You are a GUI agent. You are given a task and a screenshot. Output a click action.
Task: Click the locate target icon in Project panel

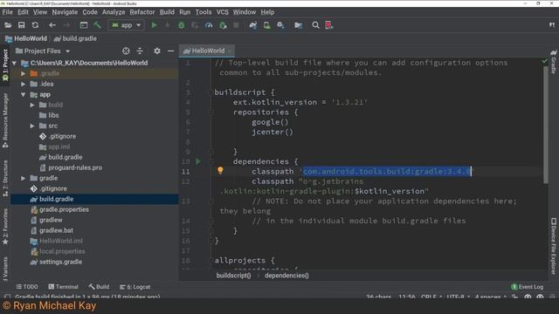pos(126,51)
